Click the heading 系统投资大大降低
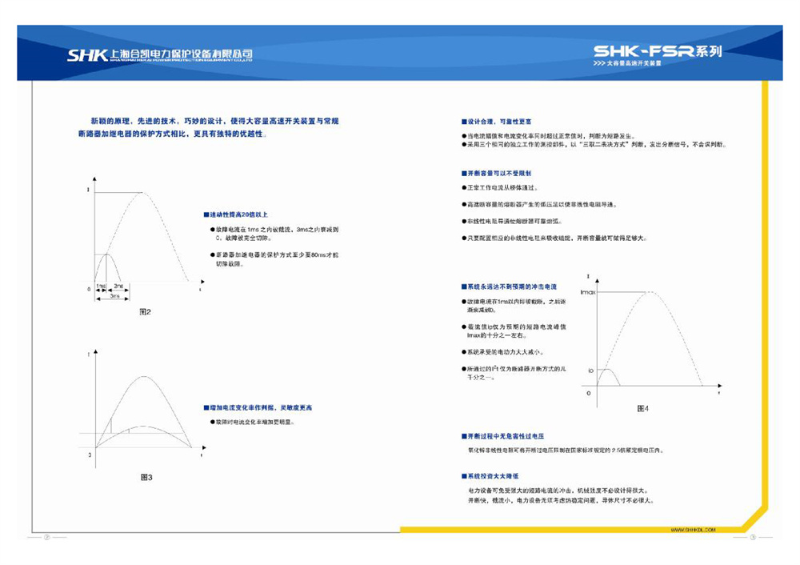800x565 pixels. pyautogui.click(x=490, y=475)
